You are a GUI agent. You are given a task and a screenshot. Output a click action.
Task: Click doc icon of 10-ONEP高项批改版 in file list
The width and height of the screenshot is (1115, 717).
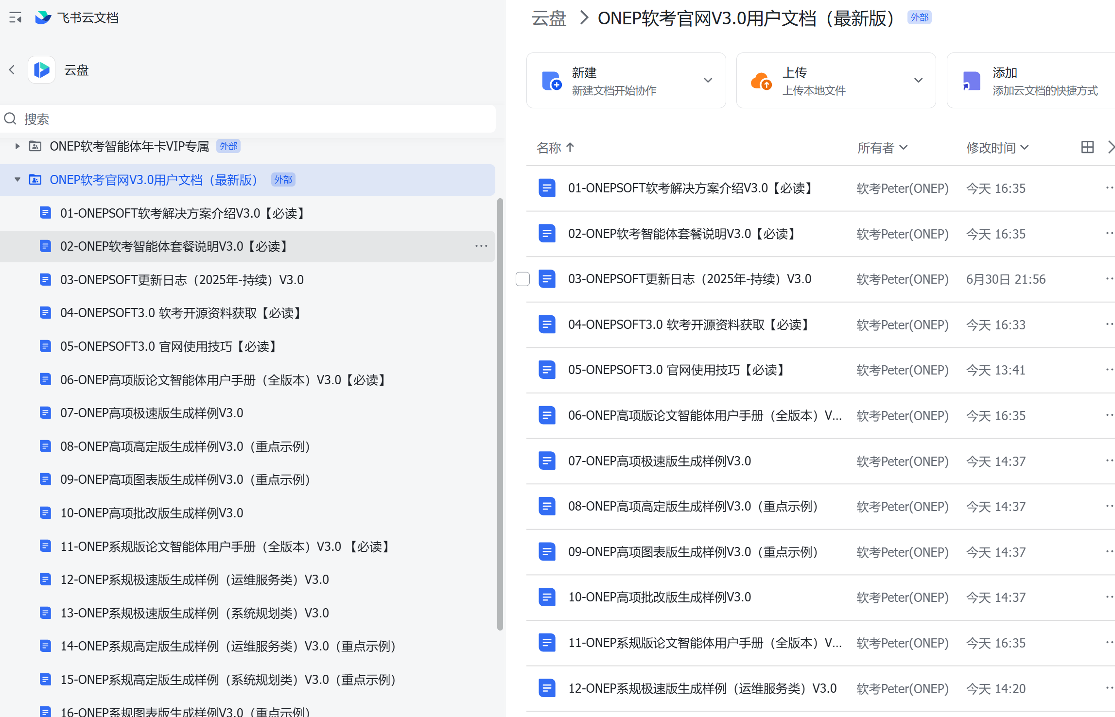coord(547,597)
